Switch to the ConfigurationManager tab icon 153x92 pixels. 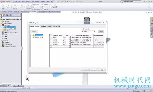pyautogui.click(x=7, y=15)
